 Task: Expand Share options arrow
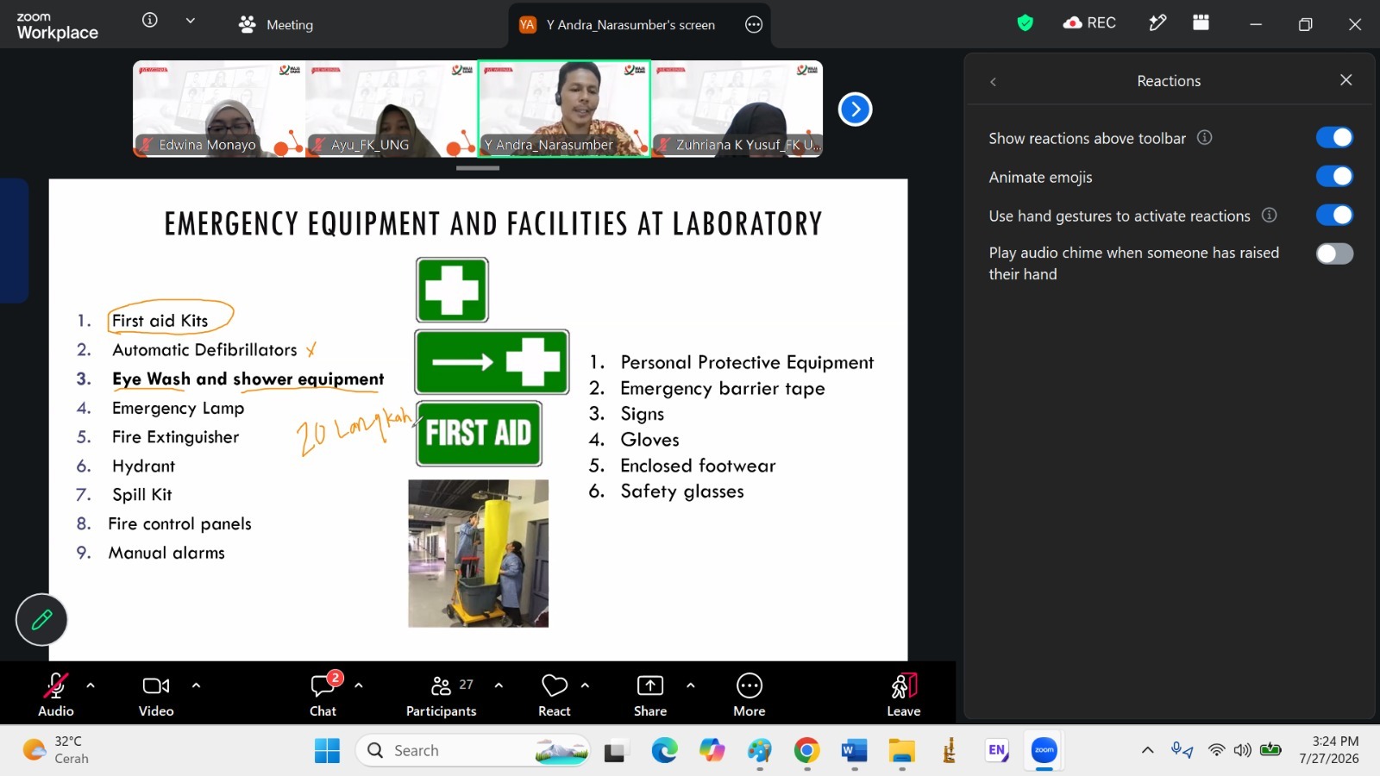[690, 685]
